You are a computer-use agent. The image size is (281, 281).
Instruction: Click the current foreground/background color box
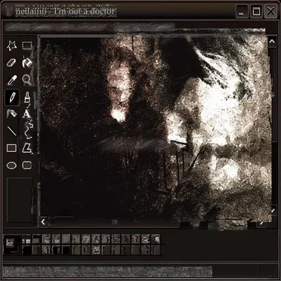pyautogui.click(x=11, y=243)
